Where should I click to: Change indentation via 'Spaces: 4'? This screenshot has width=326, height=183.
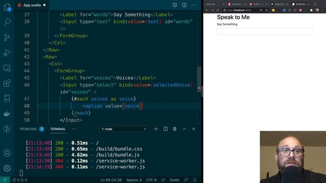[134, 179]
